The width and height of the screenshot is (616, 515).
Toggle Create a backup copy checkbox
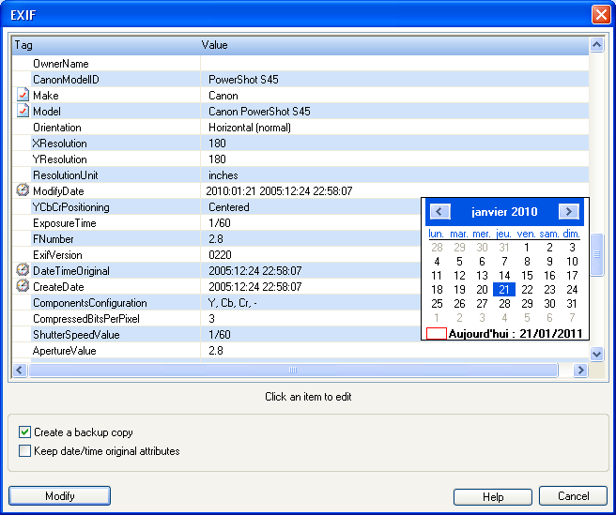[24, 432]
